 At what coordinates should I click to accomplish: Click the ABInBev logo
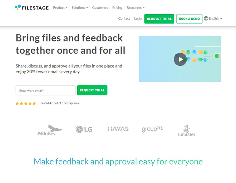tap(50, 130)
